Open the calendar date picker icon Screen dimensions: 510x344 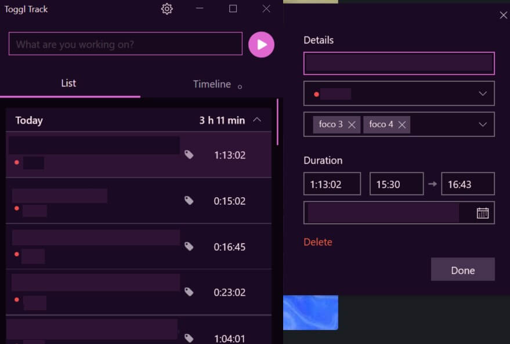[x=483, y=213]
